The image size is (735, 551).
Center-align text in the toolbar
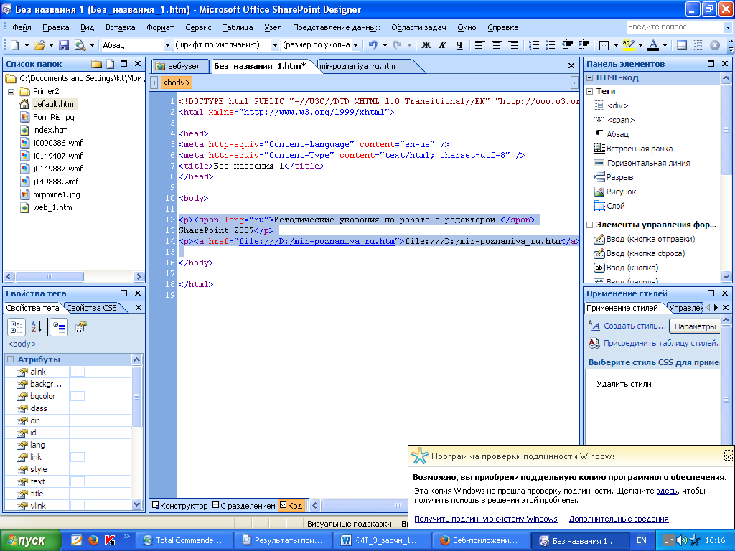497,45
